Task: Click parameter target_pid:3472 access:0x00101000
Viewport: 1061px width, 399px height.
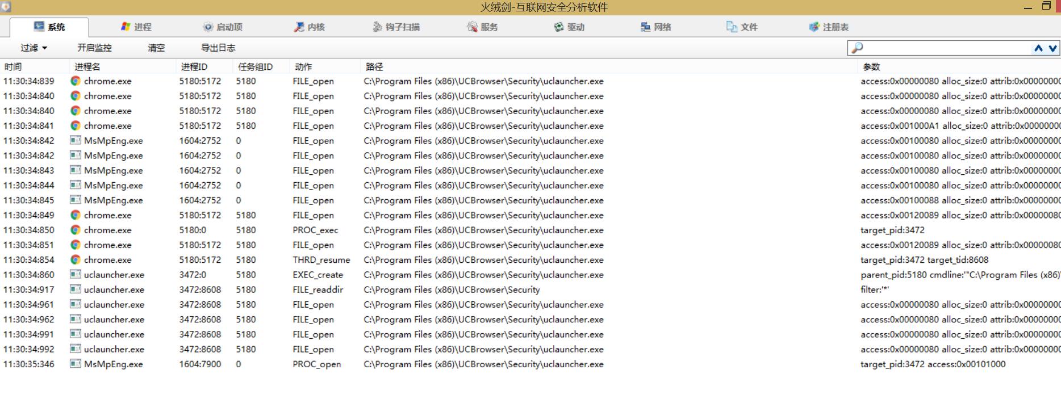Action: 933,364
